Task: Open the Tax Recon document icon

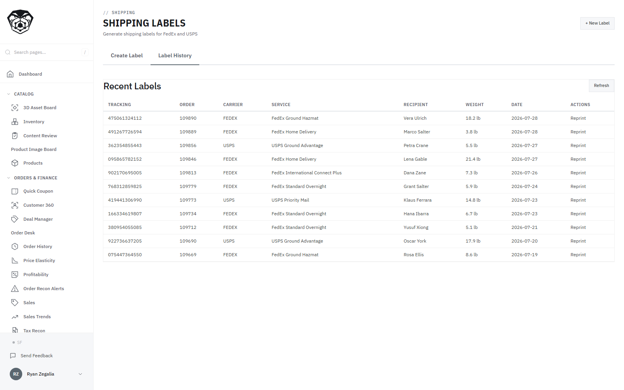Action: [x=15, y=330]
